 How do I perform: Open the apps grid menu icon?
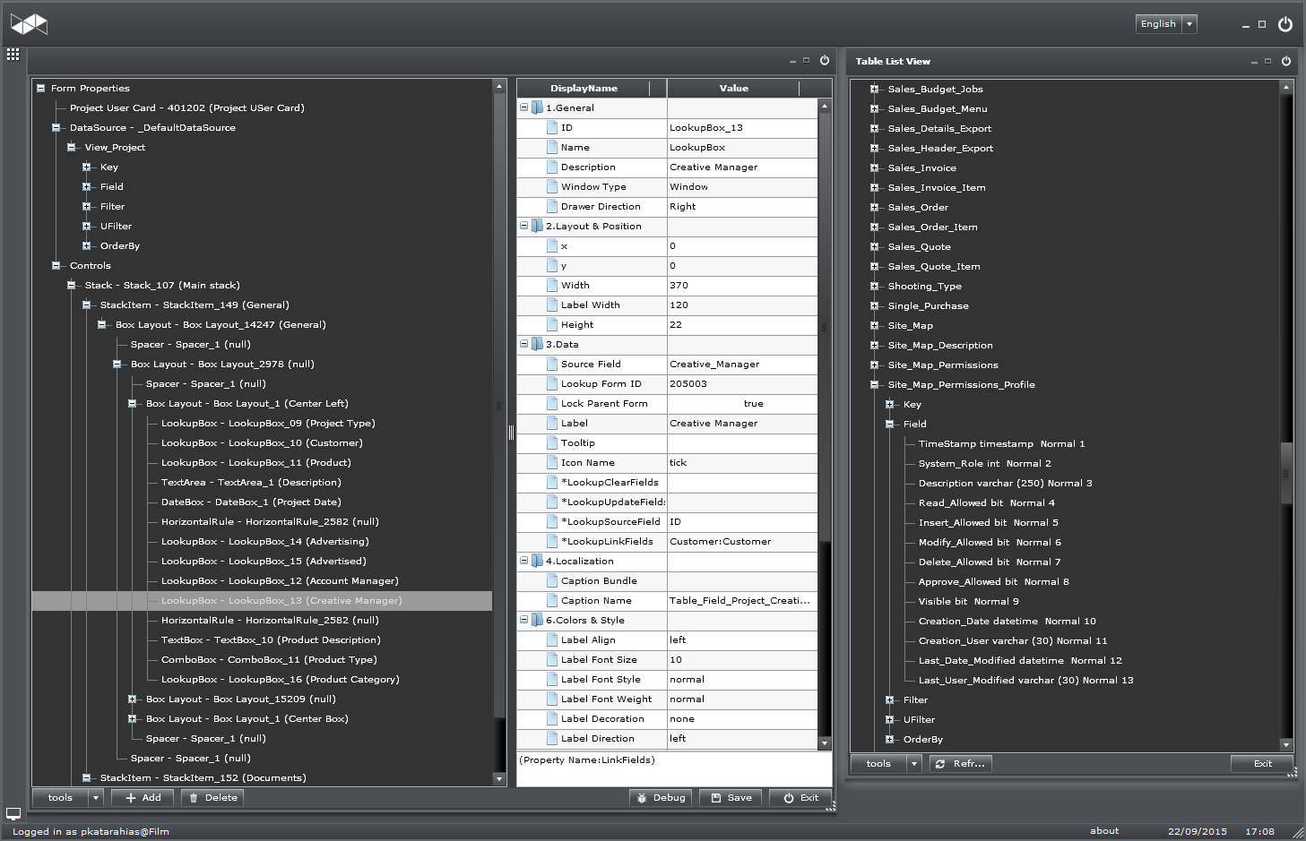point(13,55)
